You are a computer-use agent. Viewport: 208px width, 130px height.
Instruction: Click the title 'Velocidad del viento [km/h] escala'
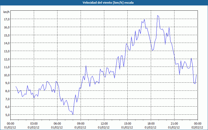108,3
